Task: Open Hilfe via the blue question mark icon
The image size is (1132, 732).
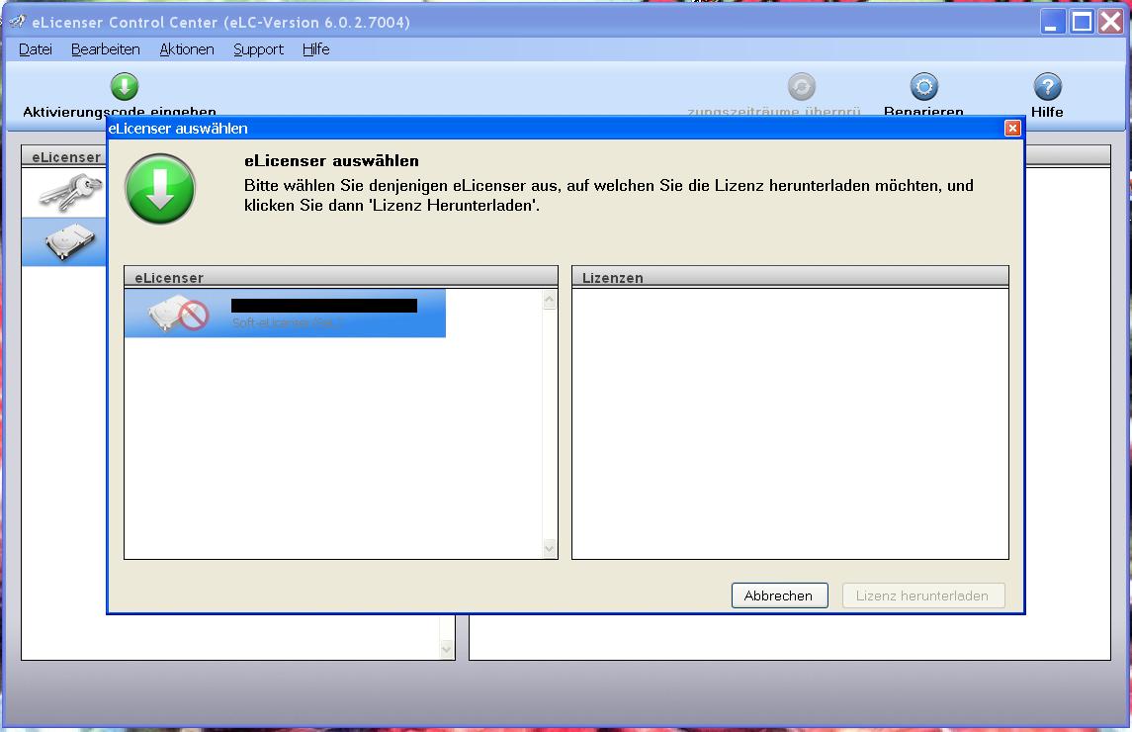Action: coord(1045,88)
